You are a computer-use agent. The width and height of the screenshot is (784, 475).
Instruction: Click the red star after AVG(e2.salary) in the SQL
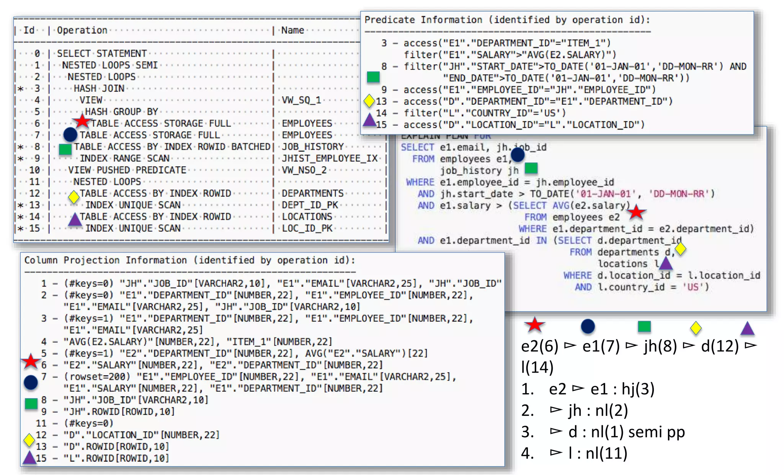(636, 212)
